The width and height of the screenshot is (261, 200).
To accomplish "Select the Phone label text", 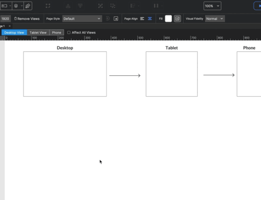I will pos(249,48).
